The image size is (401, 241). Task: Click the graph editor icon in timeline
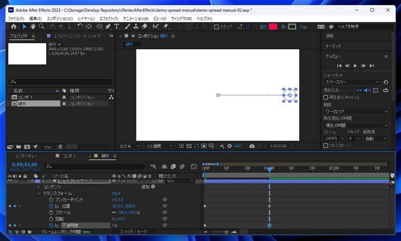[194, 167]
